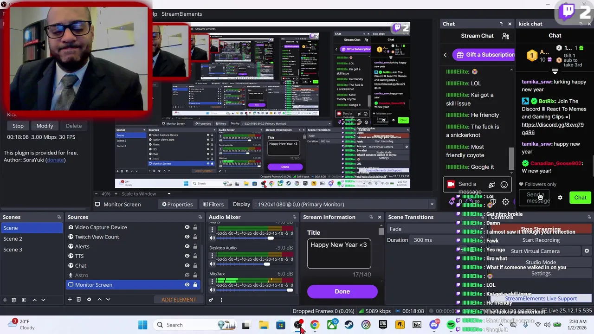Image resolution: width=594 pixels, height=334 pixels.
Task: Hide the Video Capture Device source
Action: point(187,227)
